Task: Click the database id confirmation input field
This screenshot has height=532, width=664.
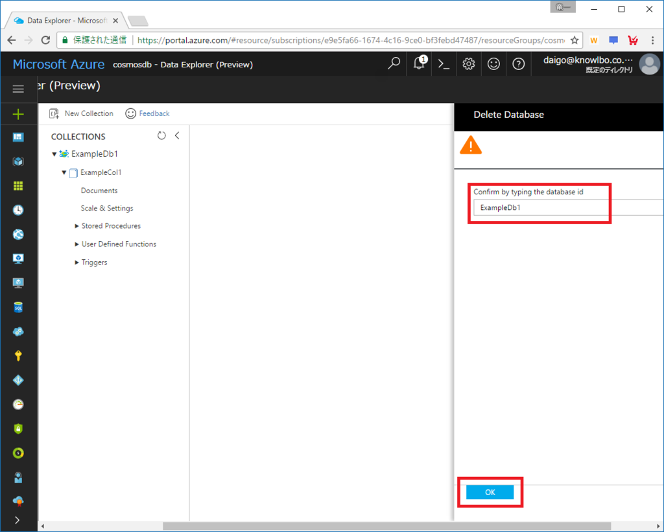Action: pos(568,207)
